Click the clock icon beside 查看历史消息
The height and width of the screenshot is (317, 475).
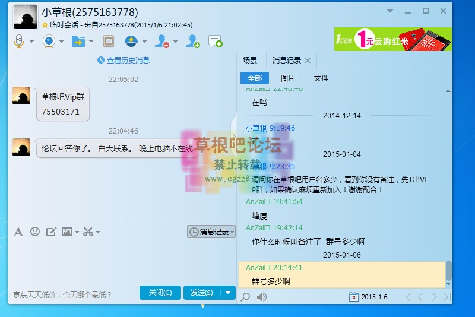tap(101, 60)
